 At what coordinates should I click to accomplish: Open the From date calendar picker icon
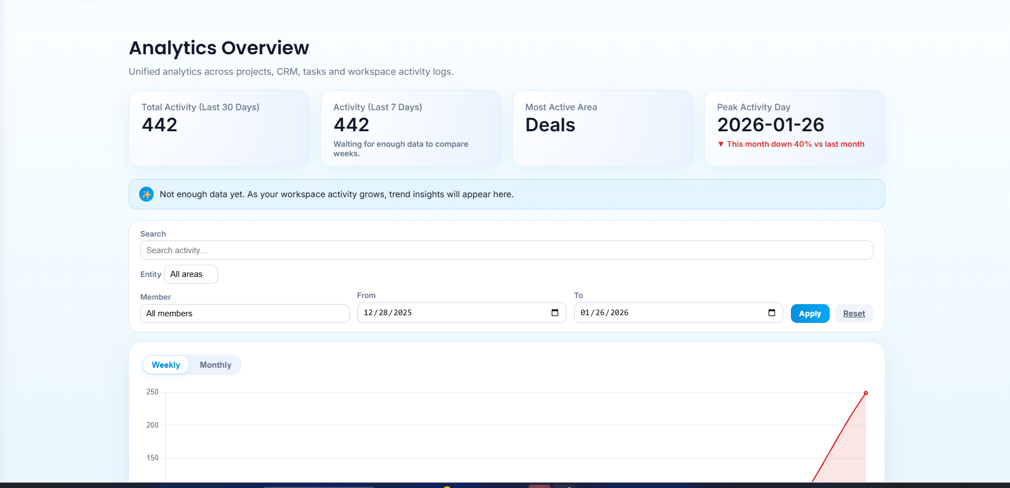tap(555, 313)
